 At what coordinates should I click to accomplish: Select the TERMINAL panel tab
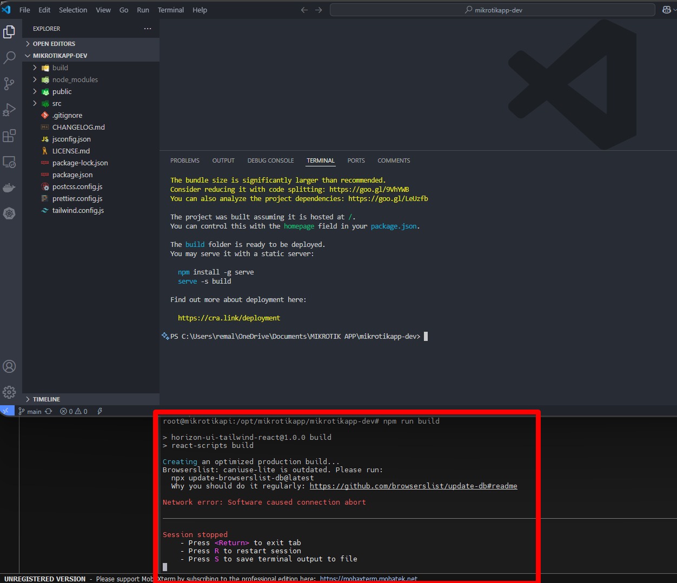pyautogui.click(x=321, y=160)
